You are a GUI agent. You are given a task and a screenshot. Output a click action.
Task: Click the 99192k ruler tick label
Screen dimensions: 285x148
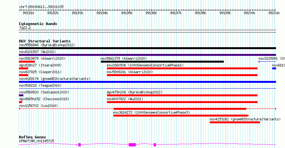click(53, 13)
